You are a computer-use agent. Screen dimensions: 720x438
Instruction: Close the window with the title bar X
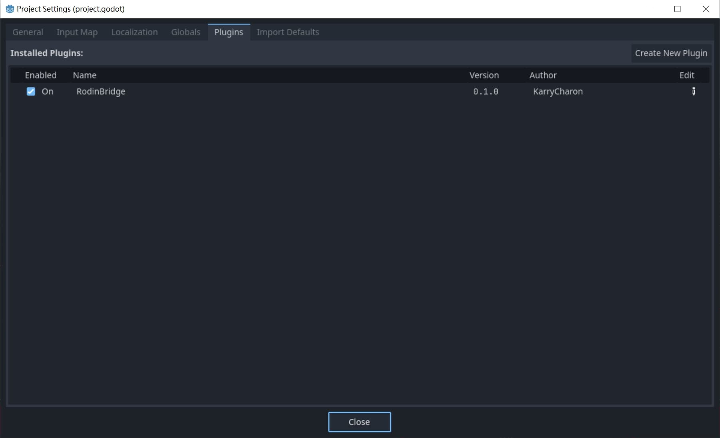pyautogui.click(x=706, y=9)
